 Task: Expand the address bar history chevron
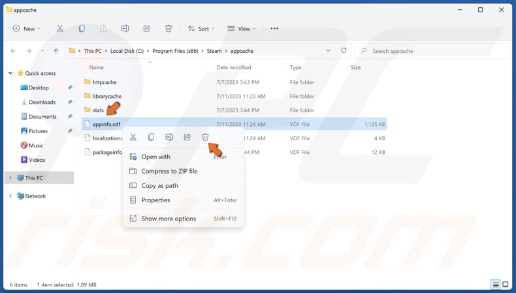[329, 51]
